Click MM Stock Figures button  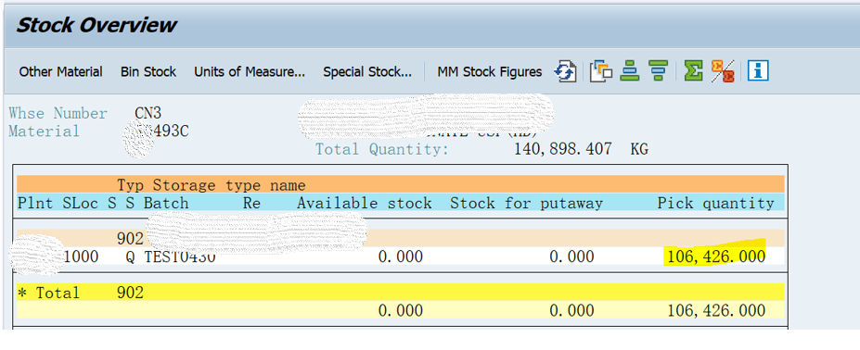[489, 71]
